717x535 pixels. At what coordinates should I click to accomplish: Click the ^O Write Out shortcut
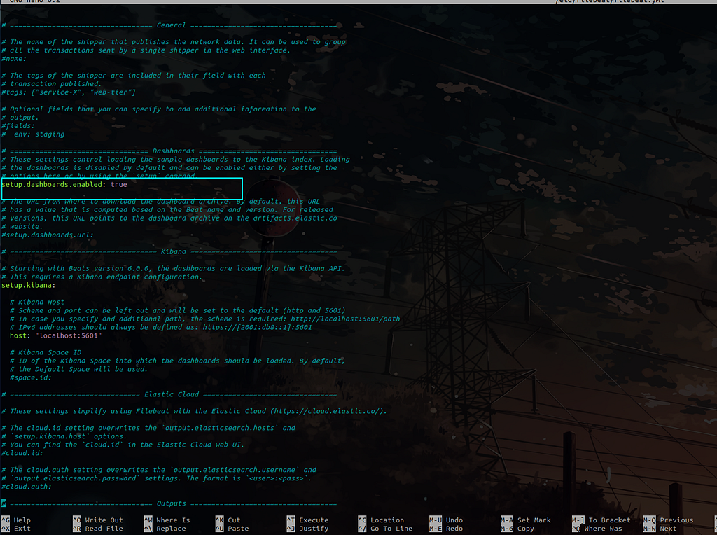tap(98, 520)
